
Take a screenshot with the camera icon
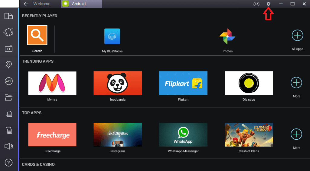pos(8,49)
